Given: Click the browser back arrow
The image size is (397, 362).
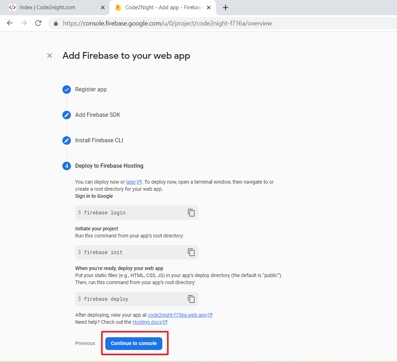Looking at the screenshot, I should coord(10,23).
